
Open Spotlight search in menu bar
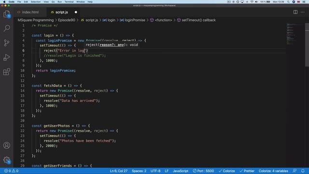288,2
